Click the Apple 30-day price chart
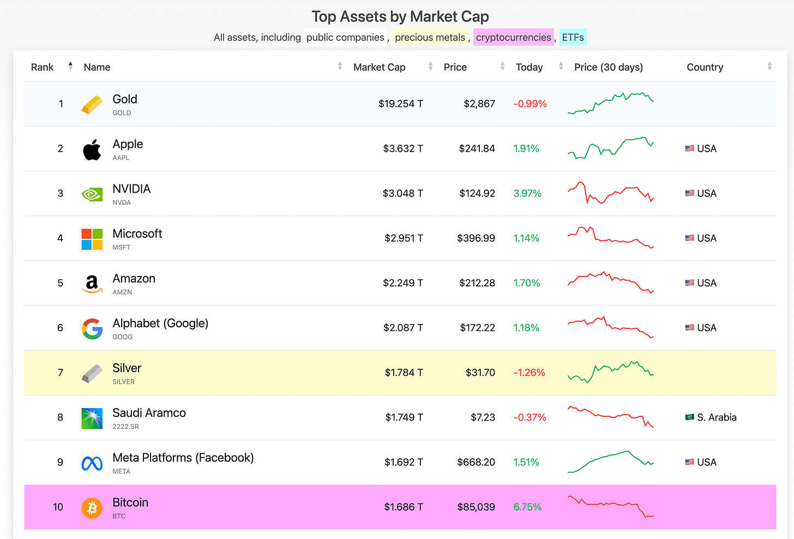The height and width of the screenshot is (539, 794). coord(611,148)
